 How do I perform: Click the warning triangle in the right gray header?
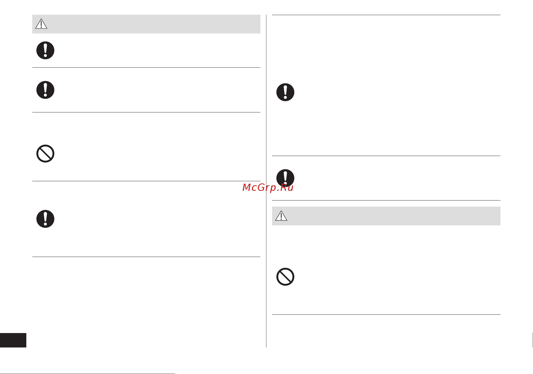[x=281, y=216]
